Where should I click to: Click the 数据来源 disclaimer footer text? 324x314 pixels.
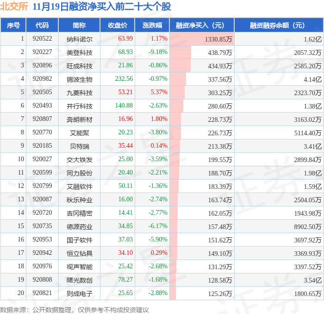(75, 310)
